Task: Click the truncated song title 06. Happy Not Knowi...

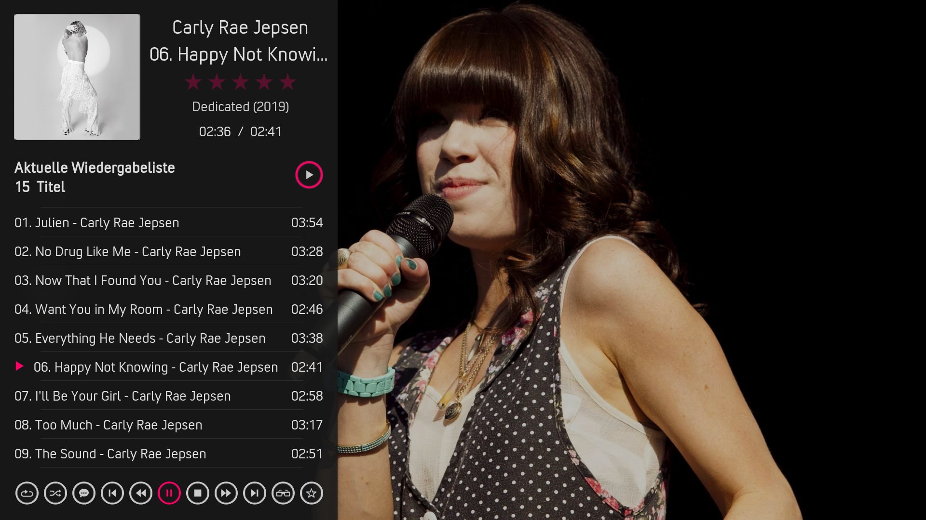Action: point(239,55)
